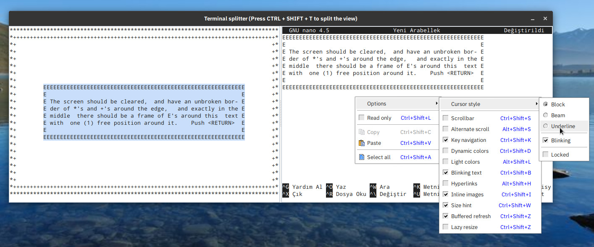Enable the Locked cursor option
This screenshot has width=594, height=247.
tap(546, 155)
